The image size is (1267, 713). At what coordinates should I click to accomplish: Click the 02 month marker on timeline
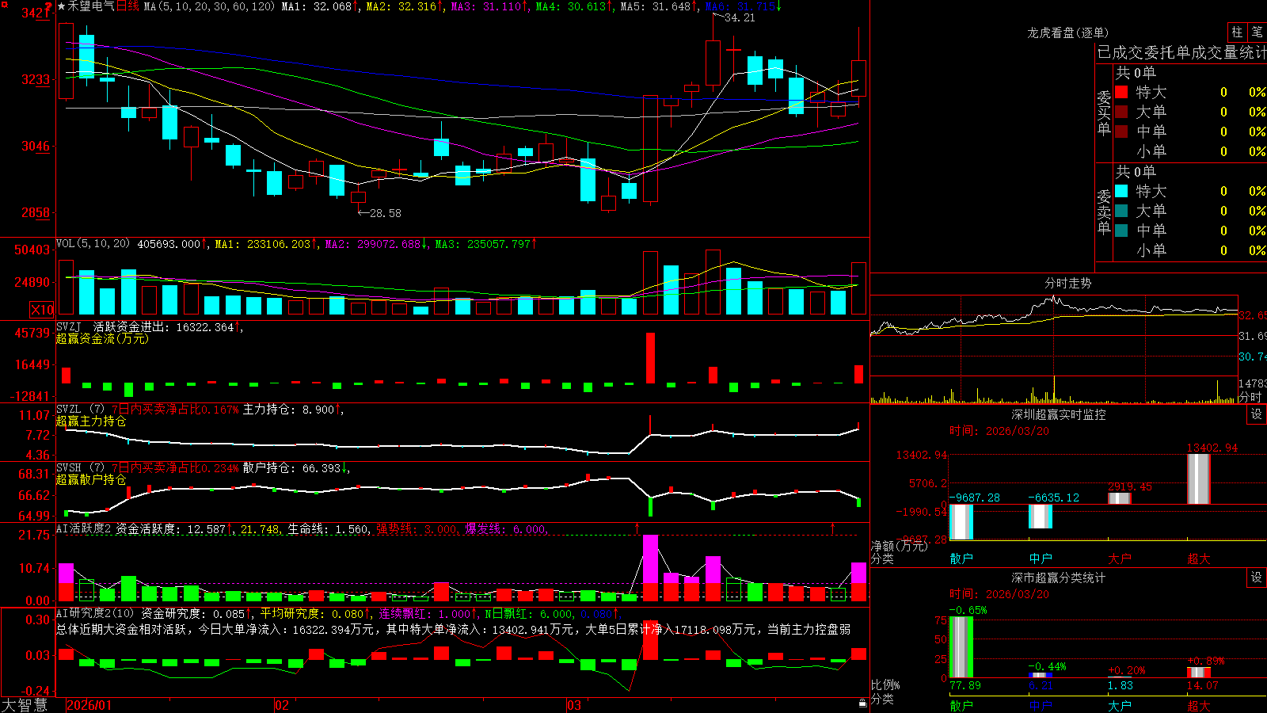(282, 705)
